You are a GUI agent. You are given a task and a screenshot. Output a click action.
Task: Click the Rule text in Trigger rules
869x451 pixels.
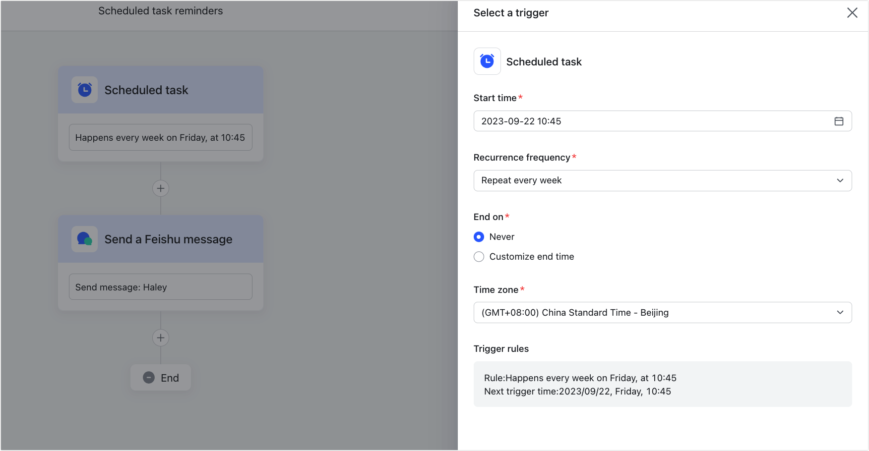[x=580, y=378]
